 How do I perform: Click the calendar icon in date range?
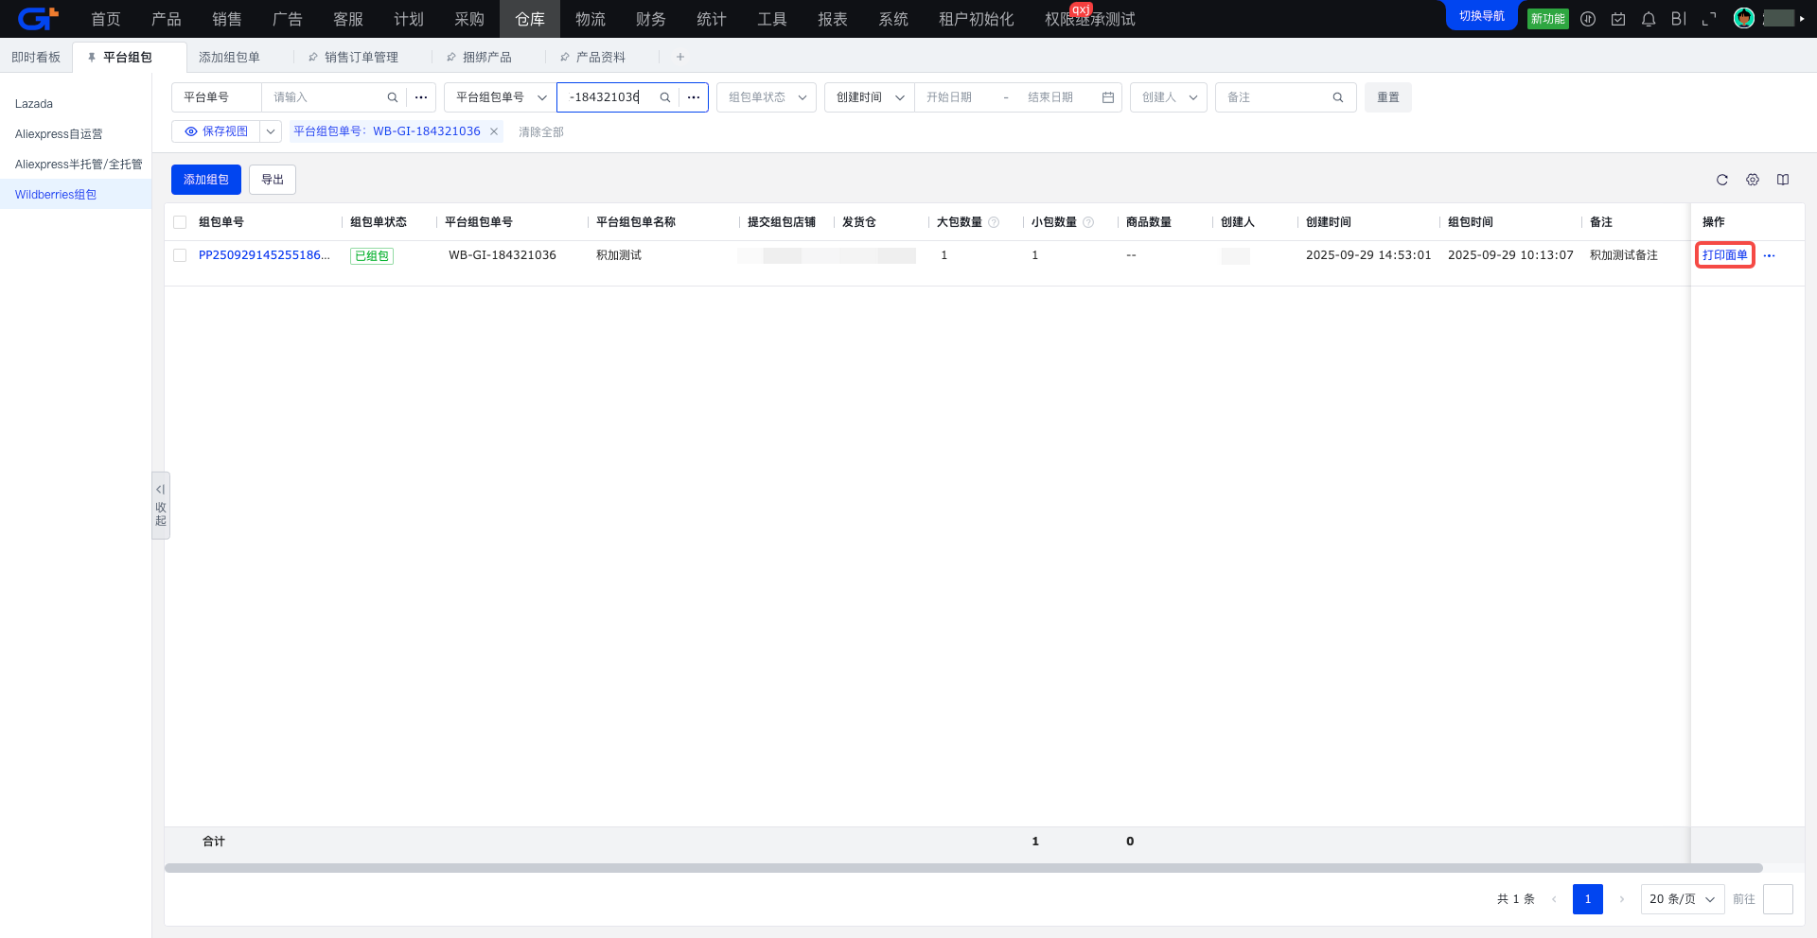[x=1108, y=97]
